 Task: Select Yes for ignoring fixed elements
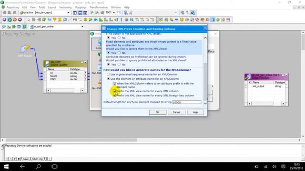[108, 53]
